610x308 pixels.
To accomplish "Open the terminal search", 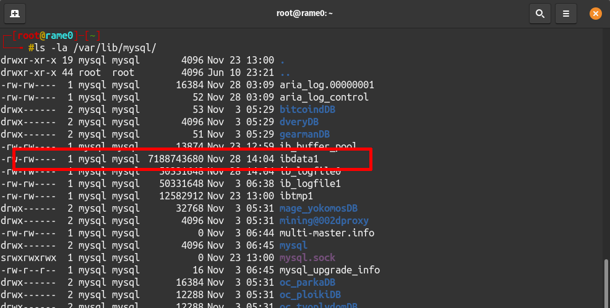I will 540,14.
